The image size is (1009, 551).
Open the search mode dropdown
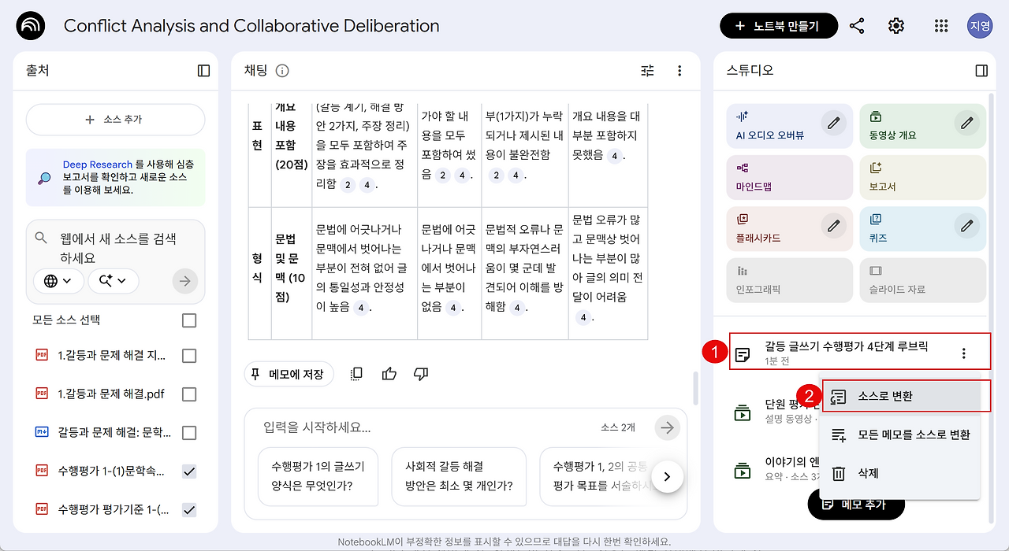pyautogui.click(x=114, y=281)
